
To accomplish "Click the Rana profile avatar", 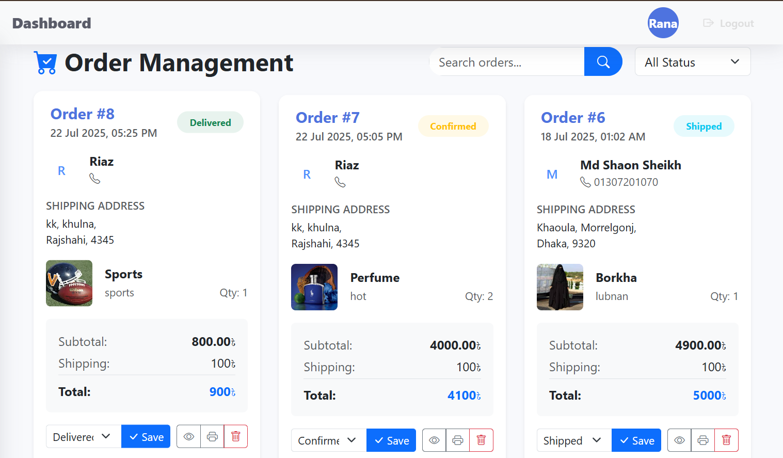I will click(663, 23).
